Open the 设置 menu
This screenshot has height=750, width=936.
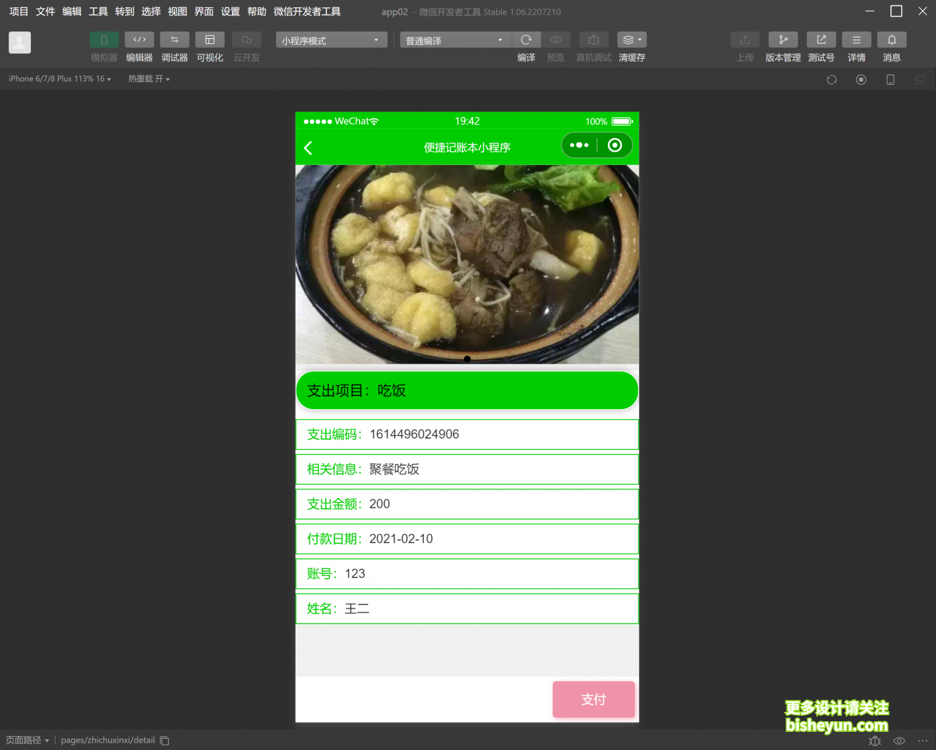(x=230, y=11)
